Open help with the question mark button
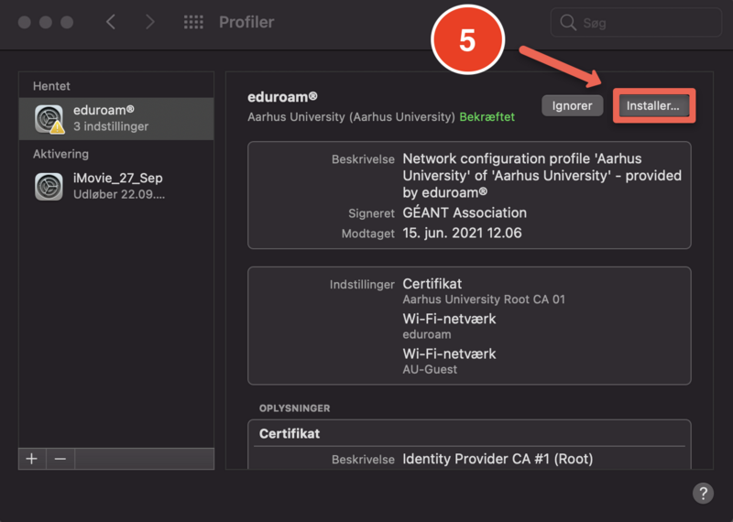The width and height of the screenshot is (733, 522). point(703,493)
